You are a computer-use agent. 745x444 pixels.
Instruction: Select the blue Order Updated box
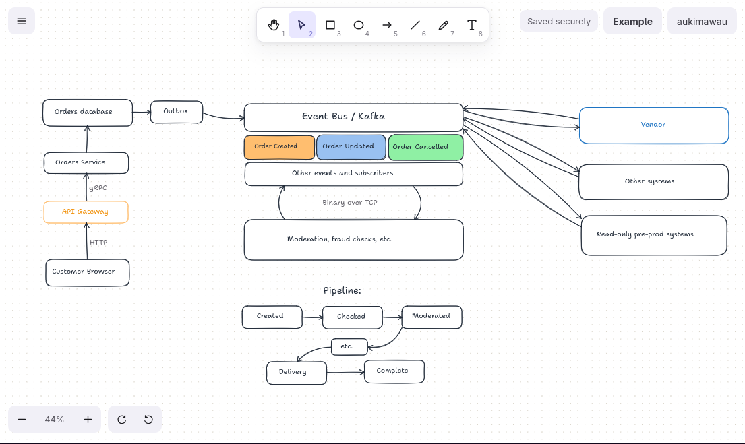[x=351, y=147]
